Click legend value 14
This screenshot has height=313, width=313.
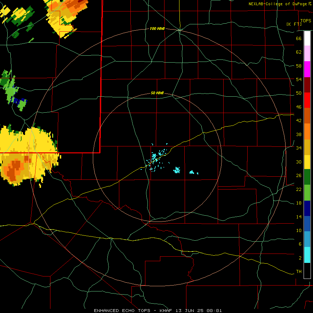(299, 217)
